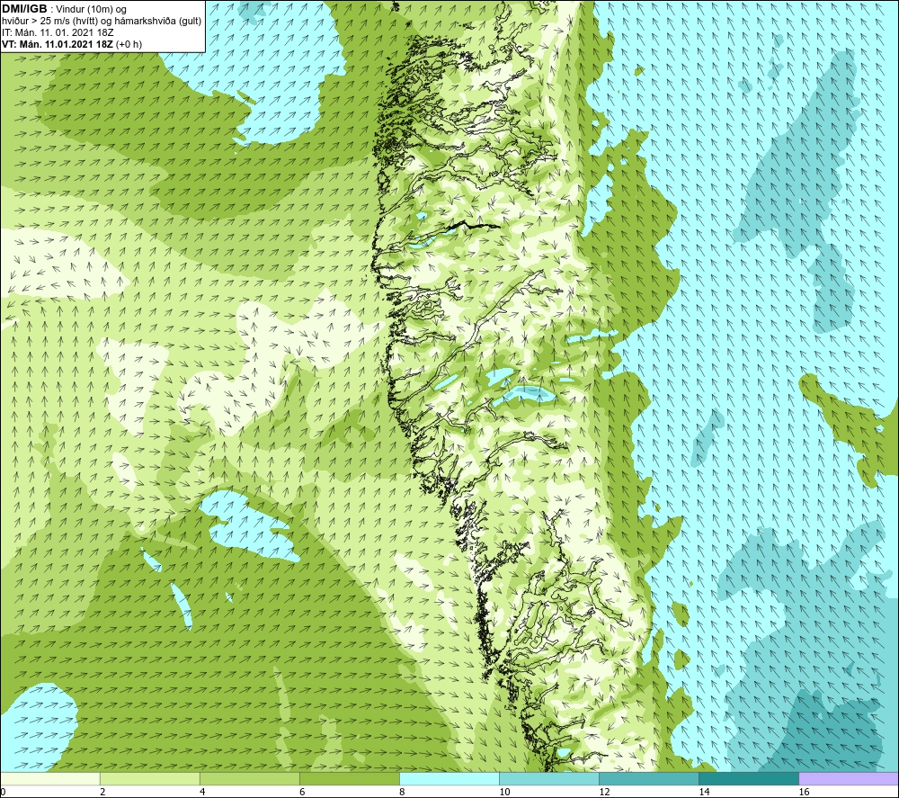The image size is (899, 798).
Task: Click the IT initial time line
Action: tap(58, 32)
